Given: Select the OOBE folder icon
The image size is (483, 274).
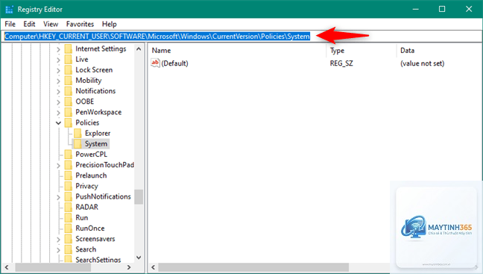Looking at the screenshot, I should [69, 102].
